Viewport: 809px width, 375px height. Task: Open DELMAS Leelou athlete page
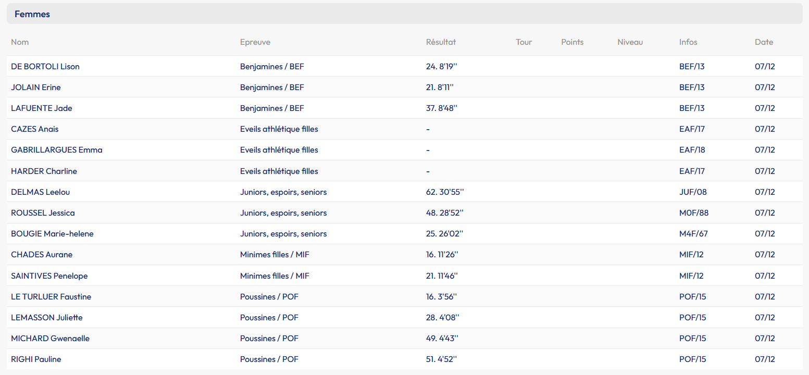pos(41,192)
